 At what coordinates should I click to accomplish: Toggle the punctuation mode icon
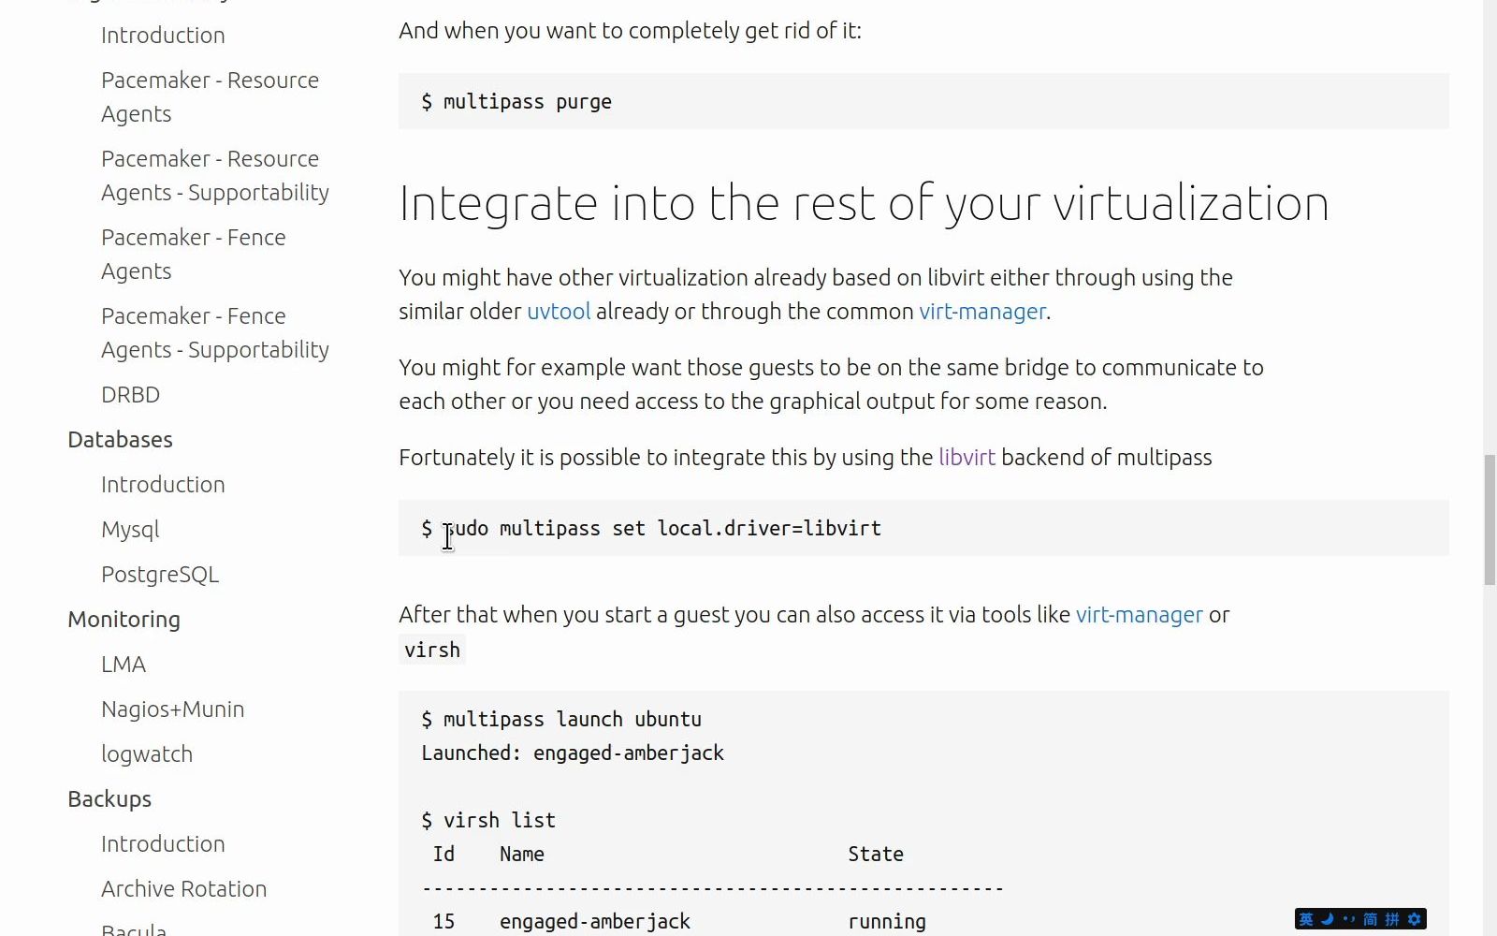tap(1348, 919)
